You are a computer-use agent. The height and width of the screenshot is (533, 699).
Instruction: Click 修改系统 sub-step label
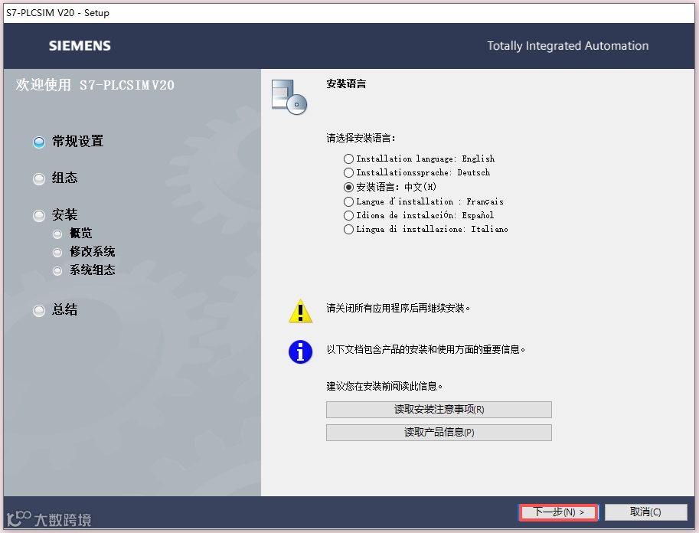[x=93, y=251]
